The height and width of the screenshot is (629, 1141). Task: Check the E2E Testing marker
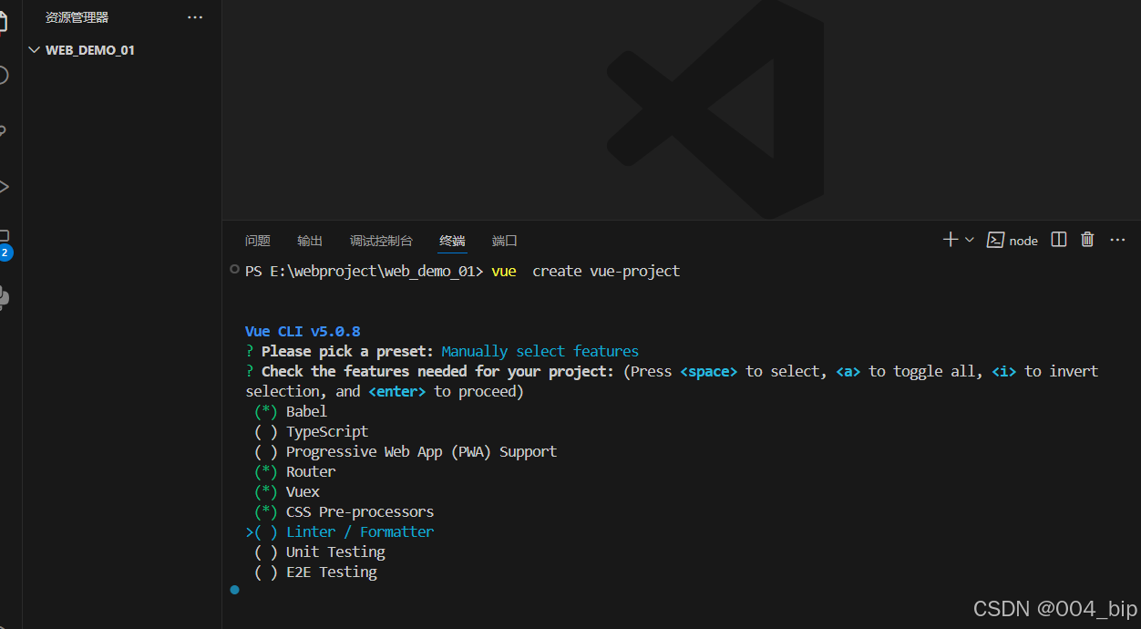[266, 572]
